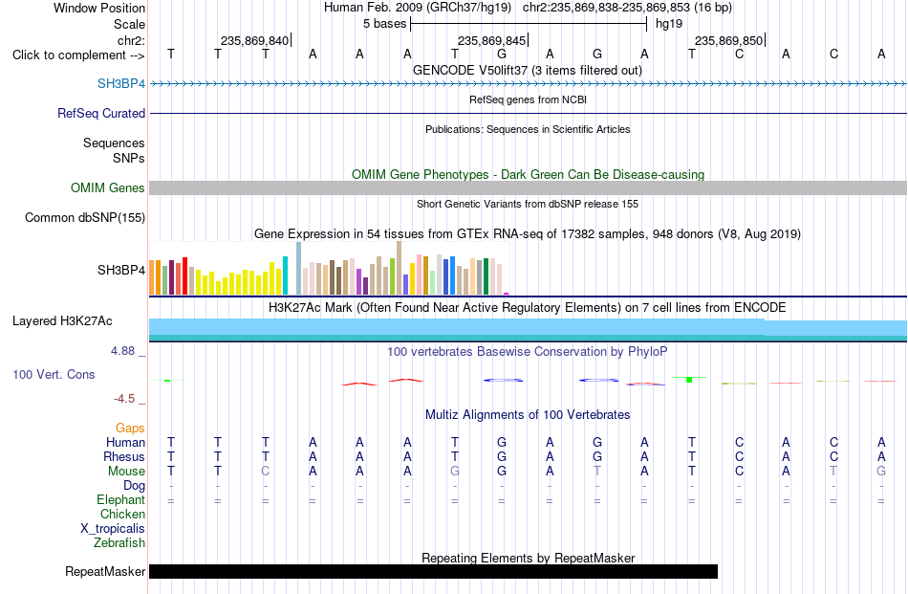Click the 235,869,840 ruler position label

tap(254, 40)
